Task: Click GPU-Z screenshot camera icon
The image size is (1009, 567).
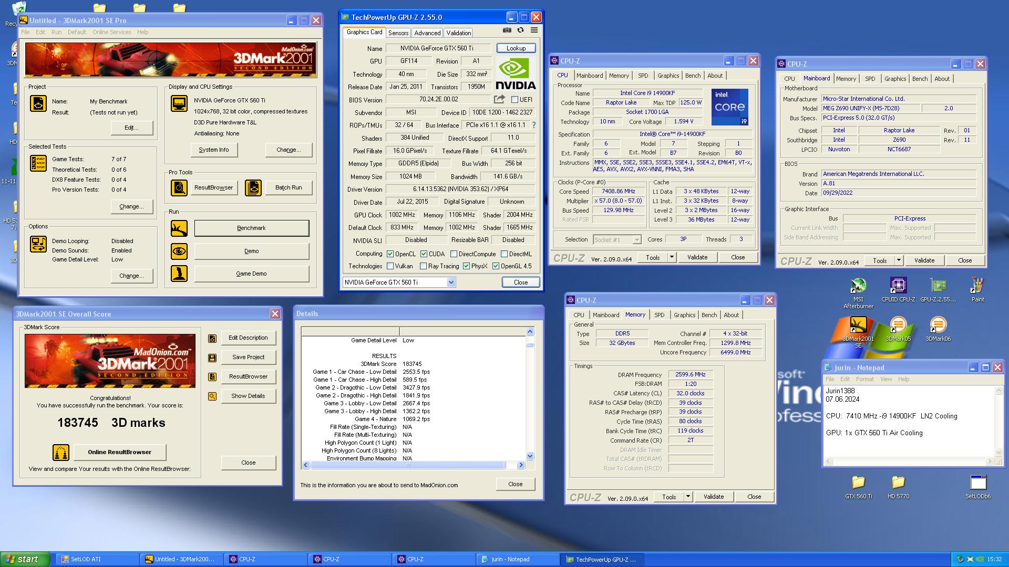Action: point(507,30)
